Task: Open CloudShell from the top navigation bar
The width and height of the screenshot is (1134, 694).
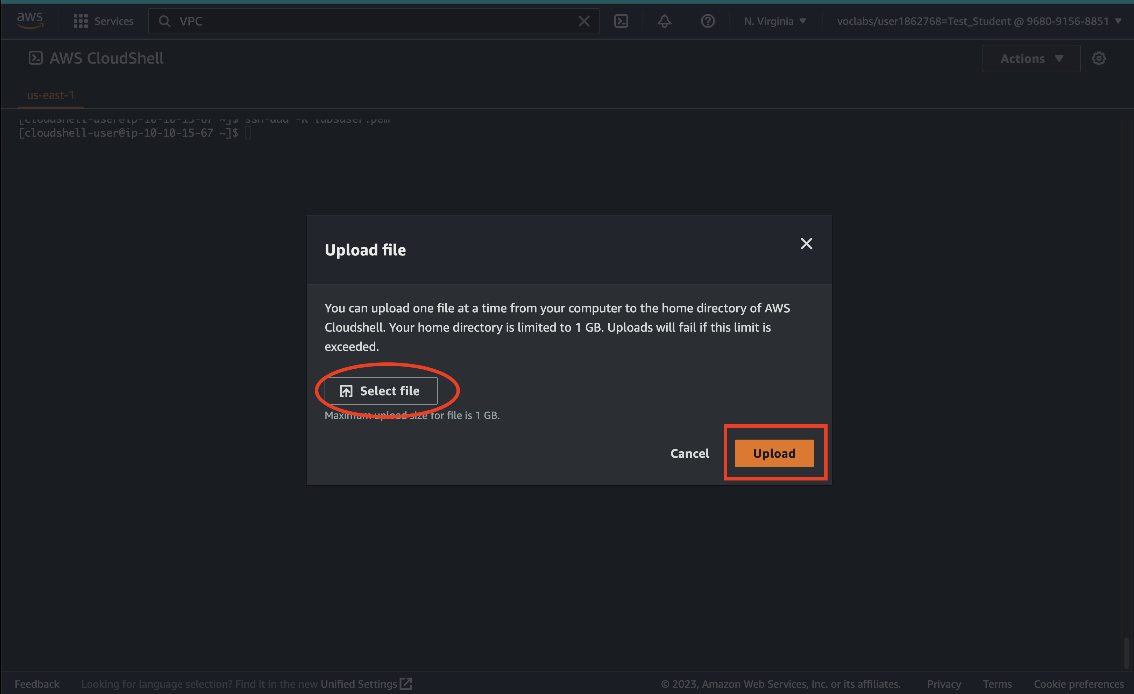Action: click(x=621, y=21)
